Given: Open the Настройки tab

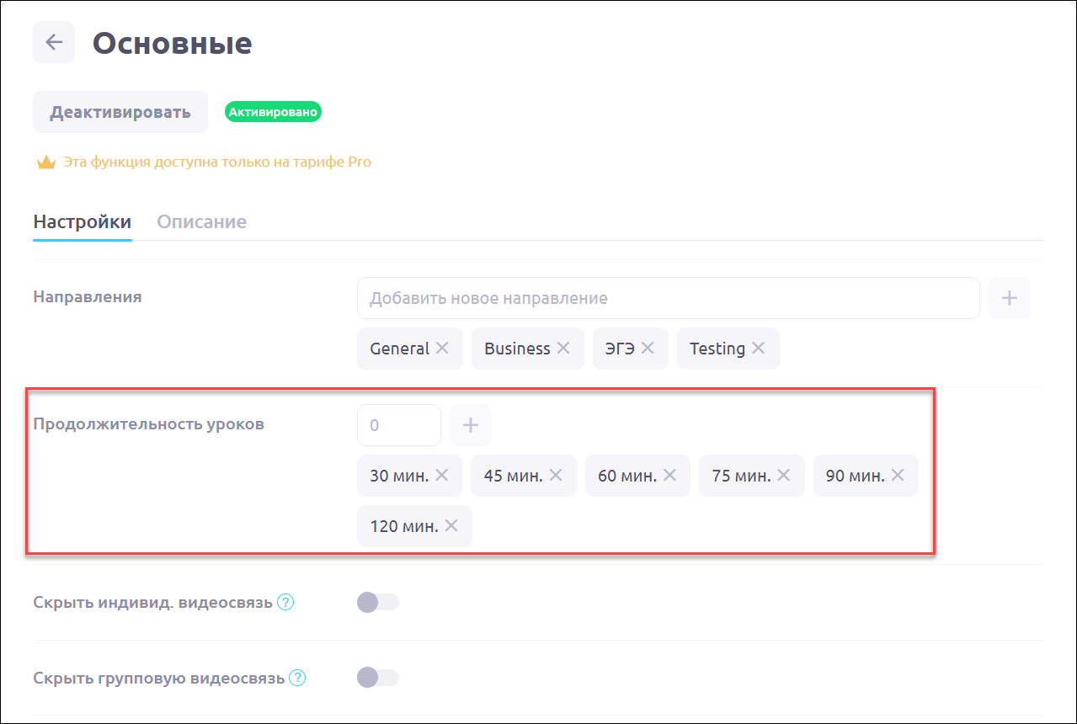Looking at the screenshot, I should click(x=83, y=222).
